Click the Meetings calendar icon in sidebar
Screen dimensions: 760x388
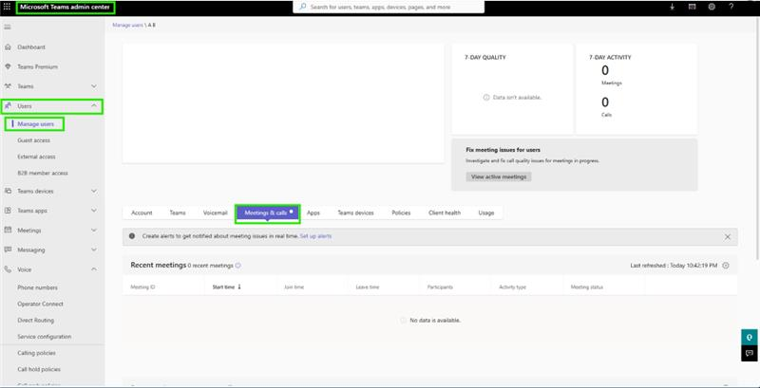click(8, 231)
